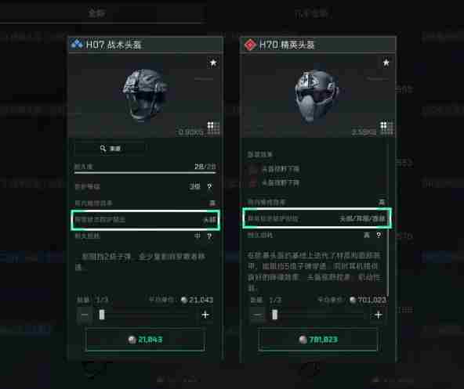Click the H70 description panel scrollbar
Image resolution: width=464 pixels, height=389 pixels.
click(388, 218)
